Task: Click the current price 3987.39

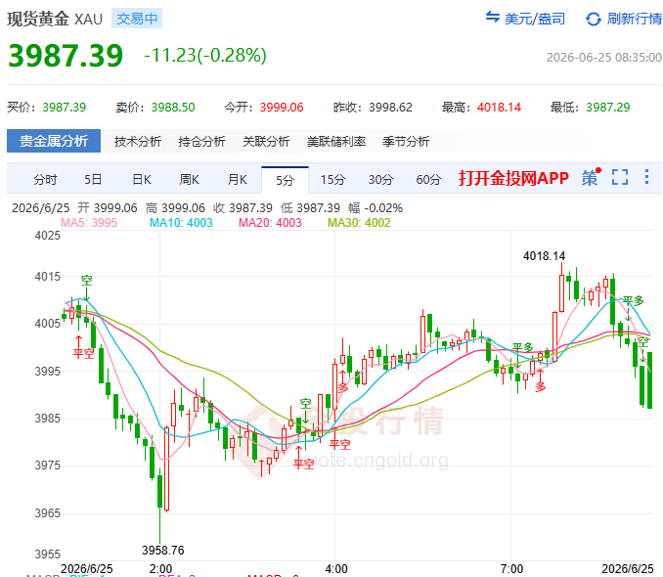Action: [x=66, y=56]
